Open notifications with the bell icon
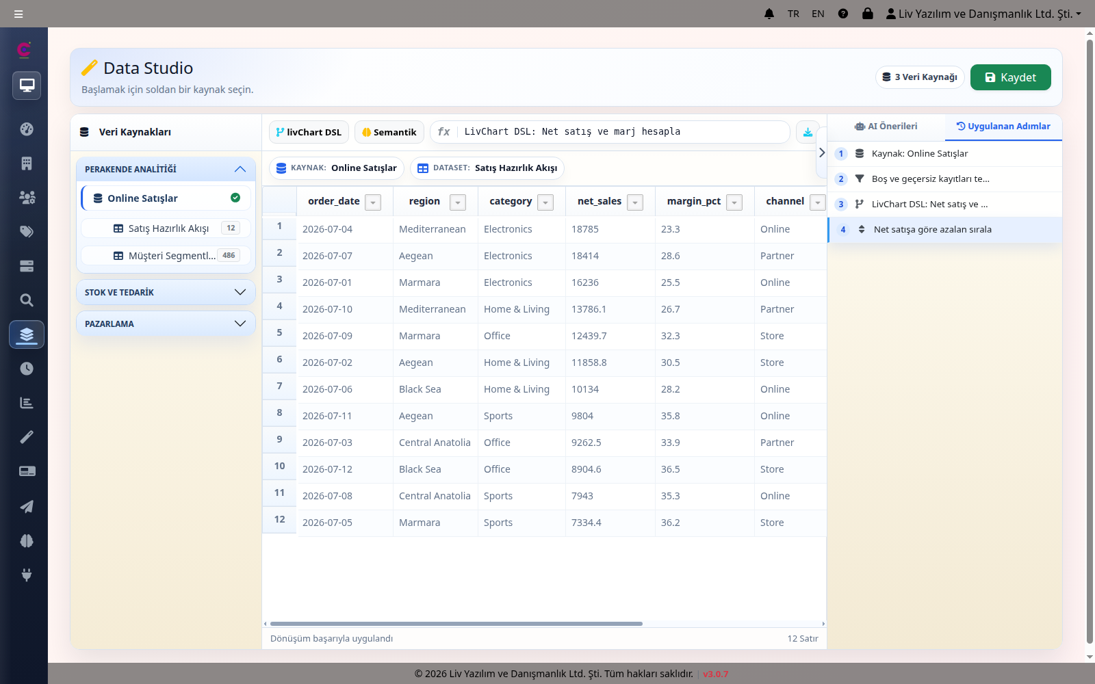This screenshot has height=684, width=1095. pyautogui.click(x=769, y=14)
